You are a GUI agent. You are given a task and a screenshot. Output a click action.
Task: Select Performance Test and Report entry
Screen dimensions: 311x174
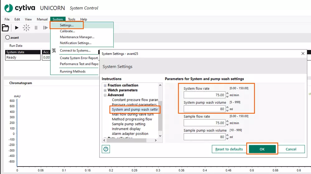tap(79, 64)
